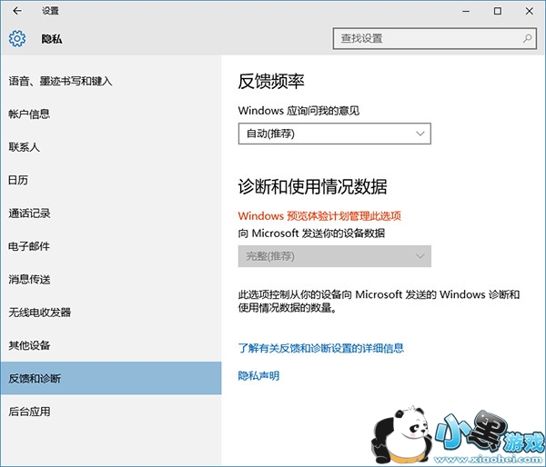Viewport: 546px width, 467px height.
Task: Open 无线电收发器 category
Action: coord(111,313)
